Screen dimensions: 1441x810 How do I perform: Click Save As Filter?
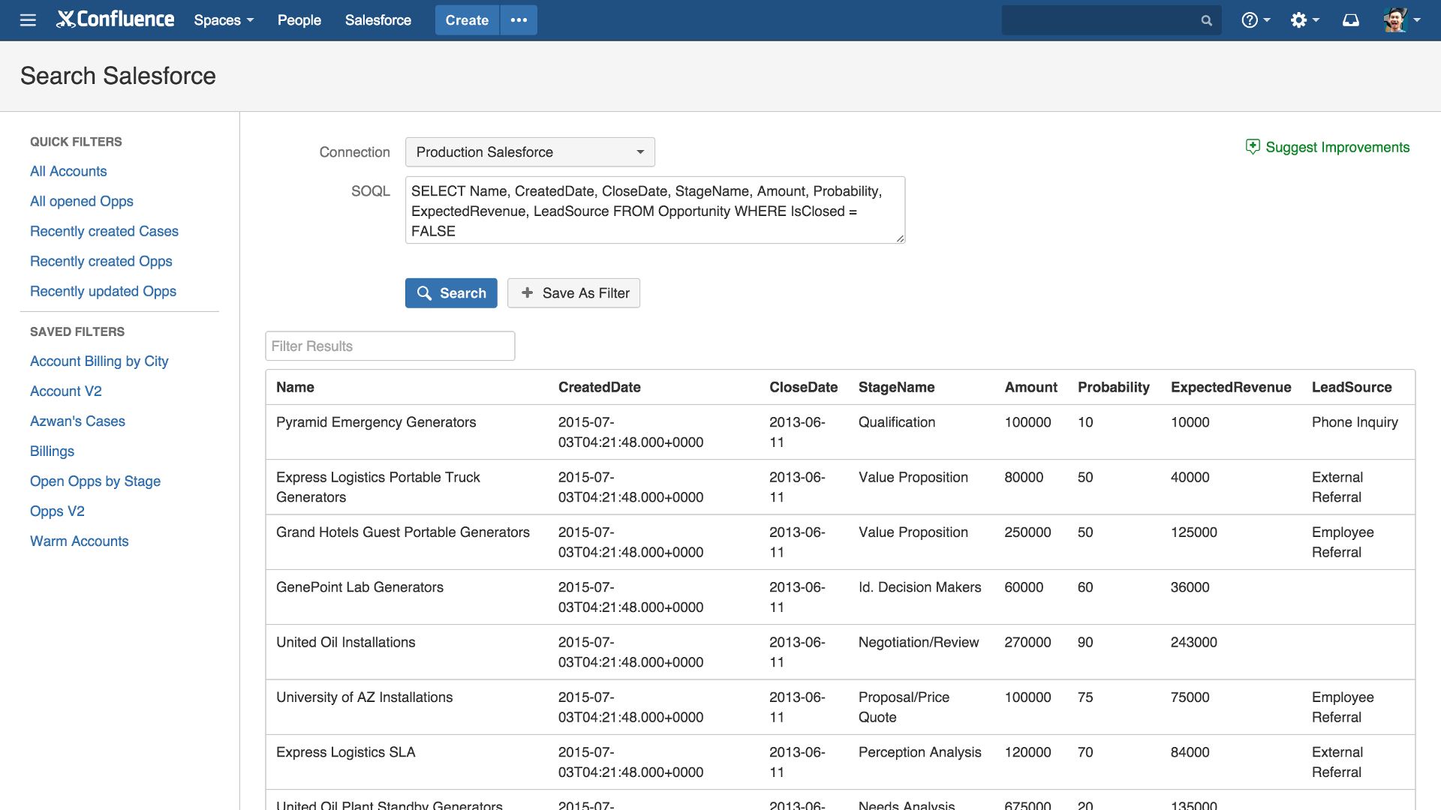[x=573, y=292]
